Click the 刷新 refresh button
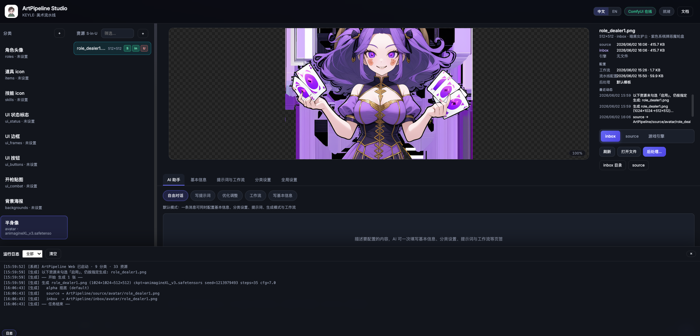This screenshot has width=700, height=336. click(x=607, y=152)
